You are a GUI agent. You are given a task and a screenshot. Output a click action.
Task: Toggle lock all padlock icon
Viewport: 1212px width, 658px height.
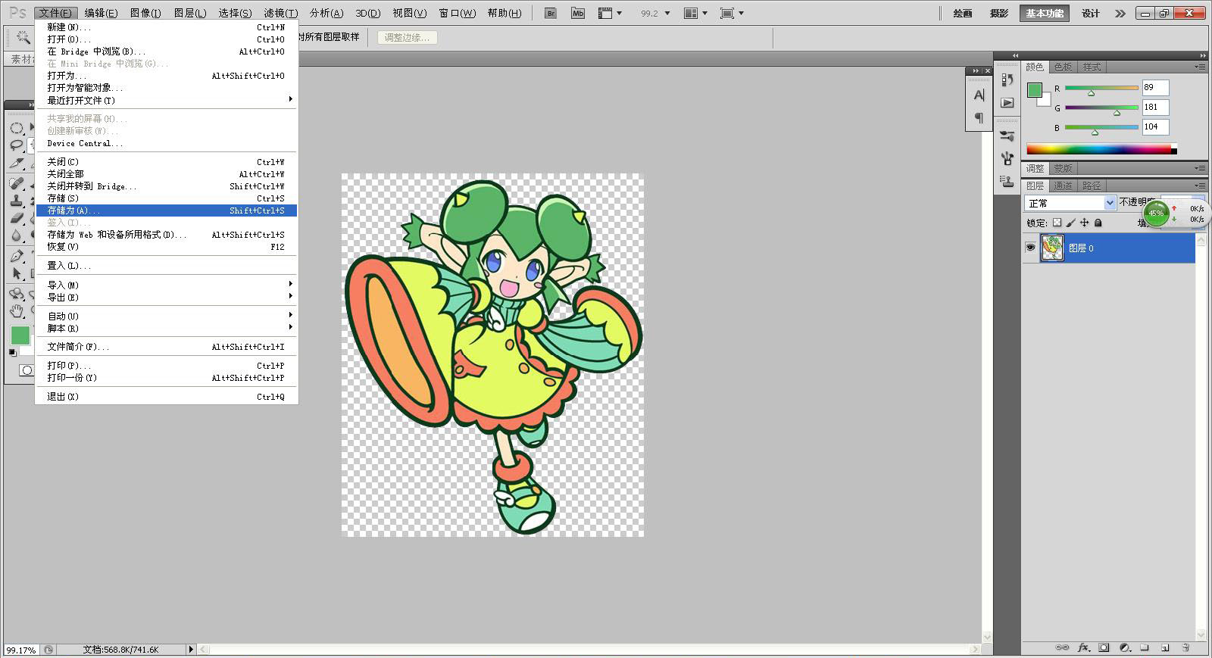click(1098, 223)
